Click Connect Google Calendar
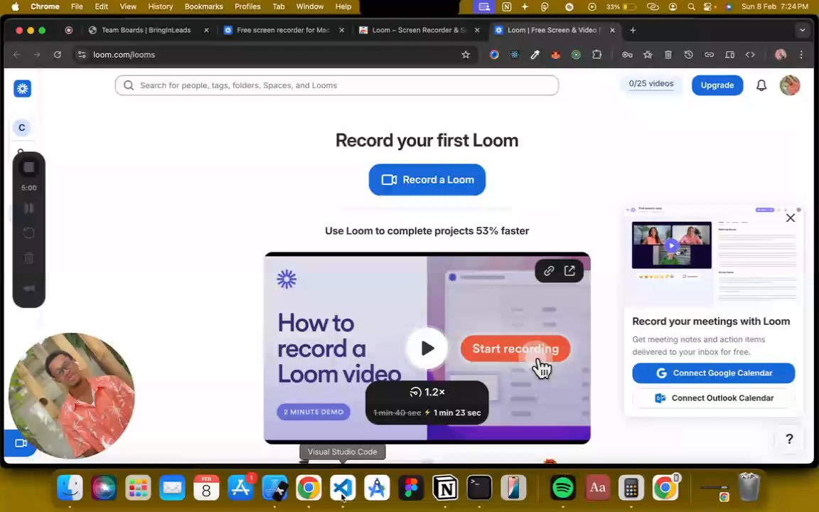Image resolution: width=819 pixels, height=512 pixels. tap(714, 373)
